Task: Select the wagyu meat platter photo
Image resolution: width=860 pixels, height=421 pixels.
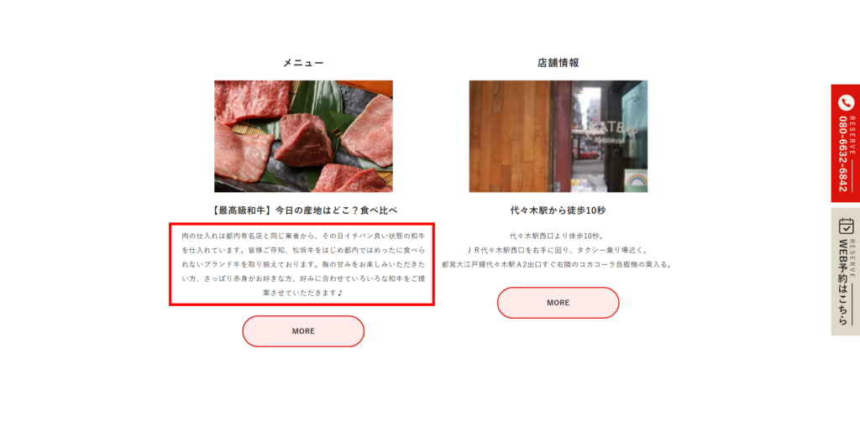Action: pos(303,137)
